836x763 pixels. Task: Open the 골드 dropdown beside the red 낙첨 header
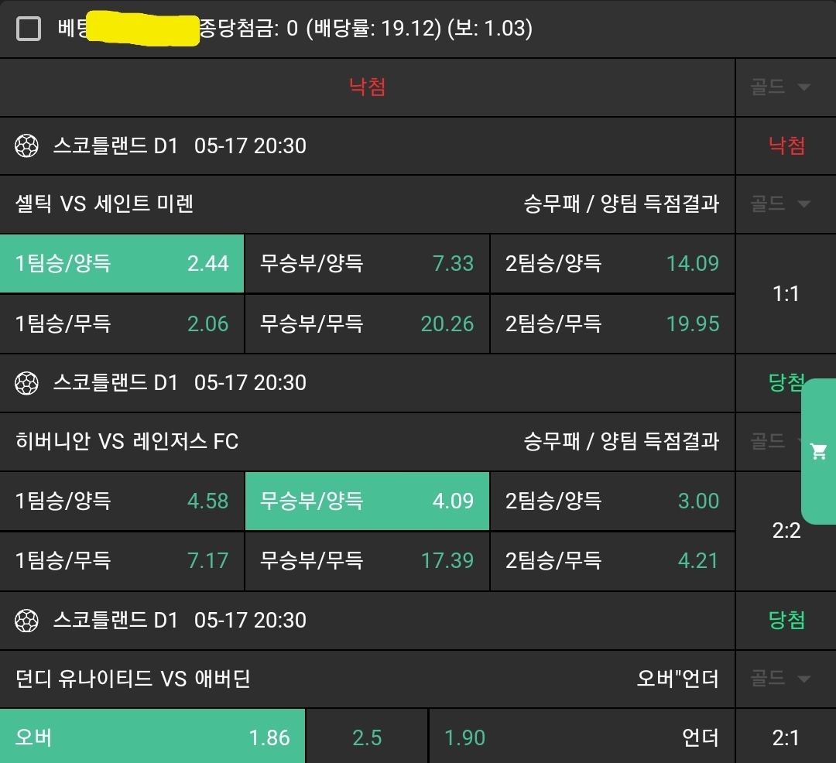point(781,87)
